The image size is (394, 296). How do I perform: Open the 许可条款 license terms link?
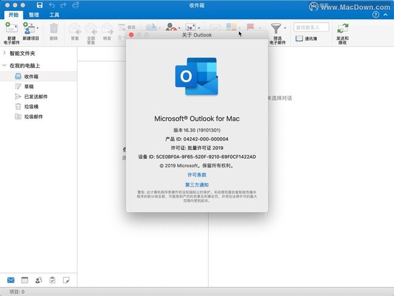point(196,175)
